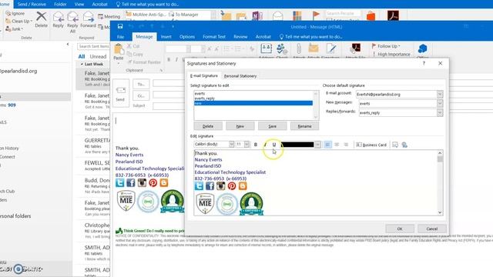Click the Twitter icon in the signature editor
Image resolution: width=493 pixels, height=277 pixels.
coord(199,186)
